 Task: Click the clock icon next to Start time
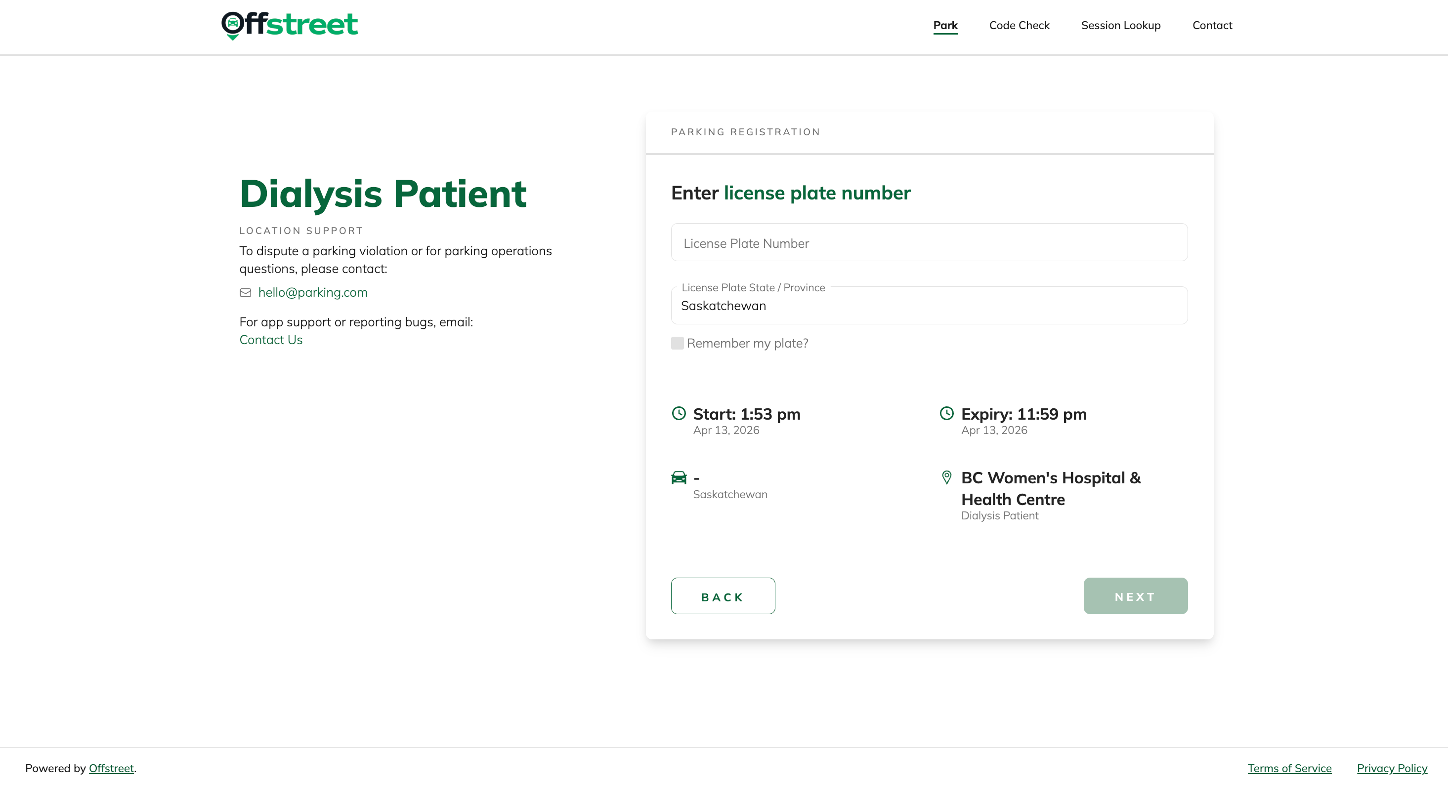tap(679, 413)
